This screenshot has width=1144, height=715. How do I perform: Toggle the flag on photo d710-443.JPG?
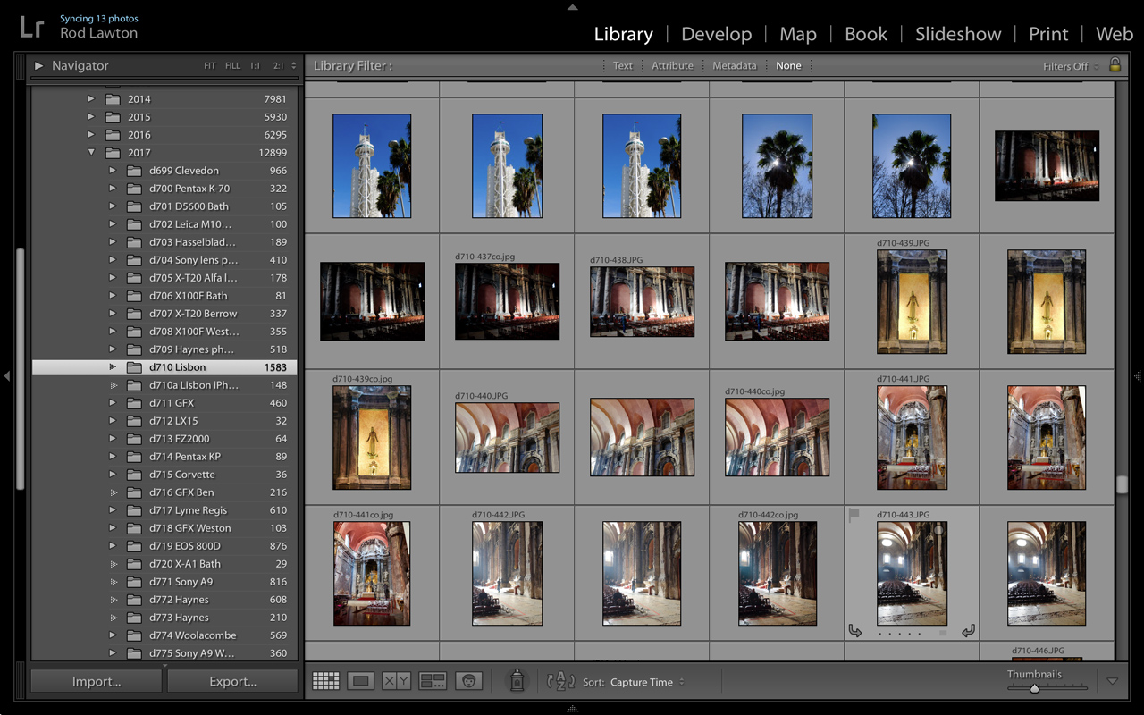coord(854,515)
